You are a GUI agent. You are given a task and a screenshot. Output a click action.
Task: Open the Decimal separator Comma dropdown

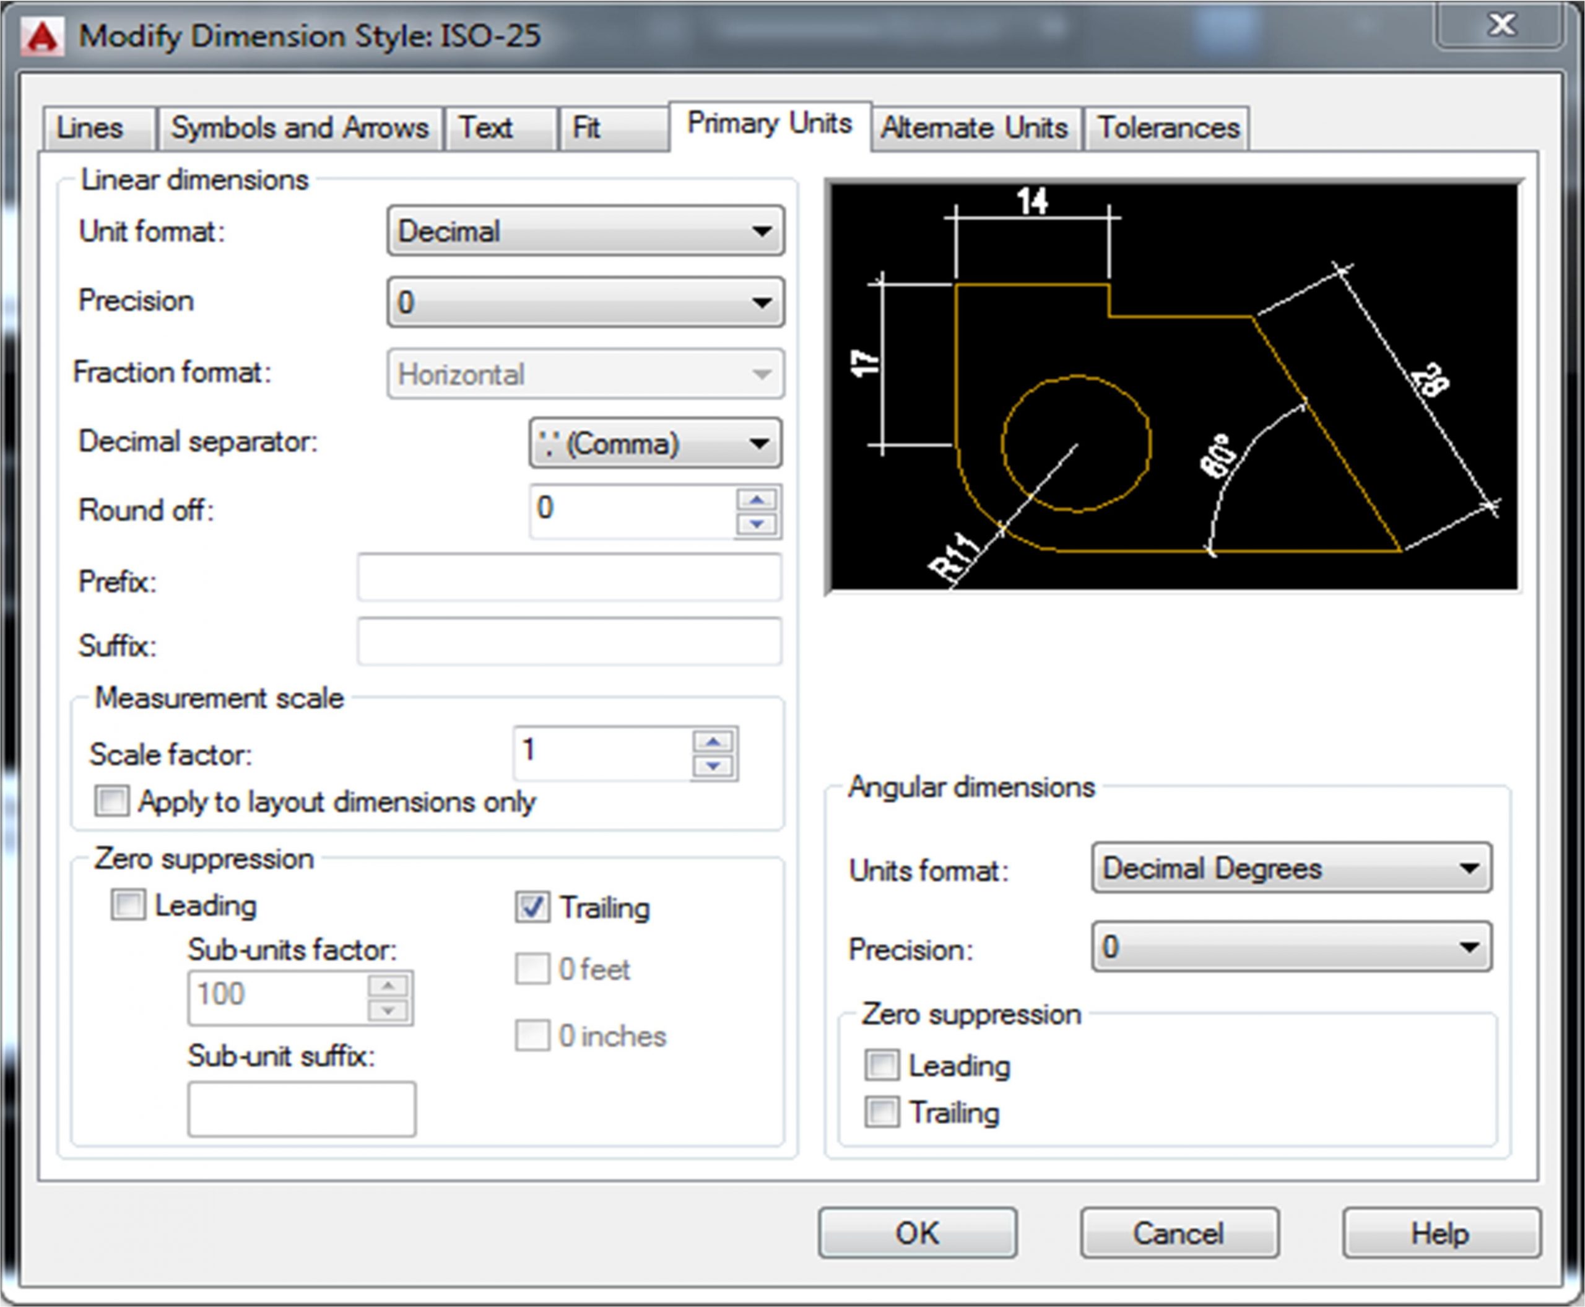coord(654,443)
